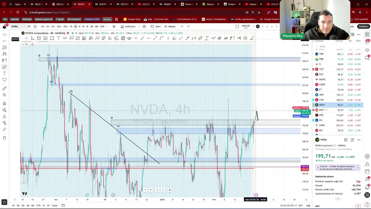Screen dimensions: 371x209
Task: Expand more key statistics chevron
Action: (x=338, y=199)
